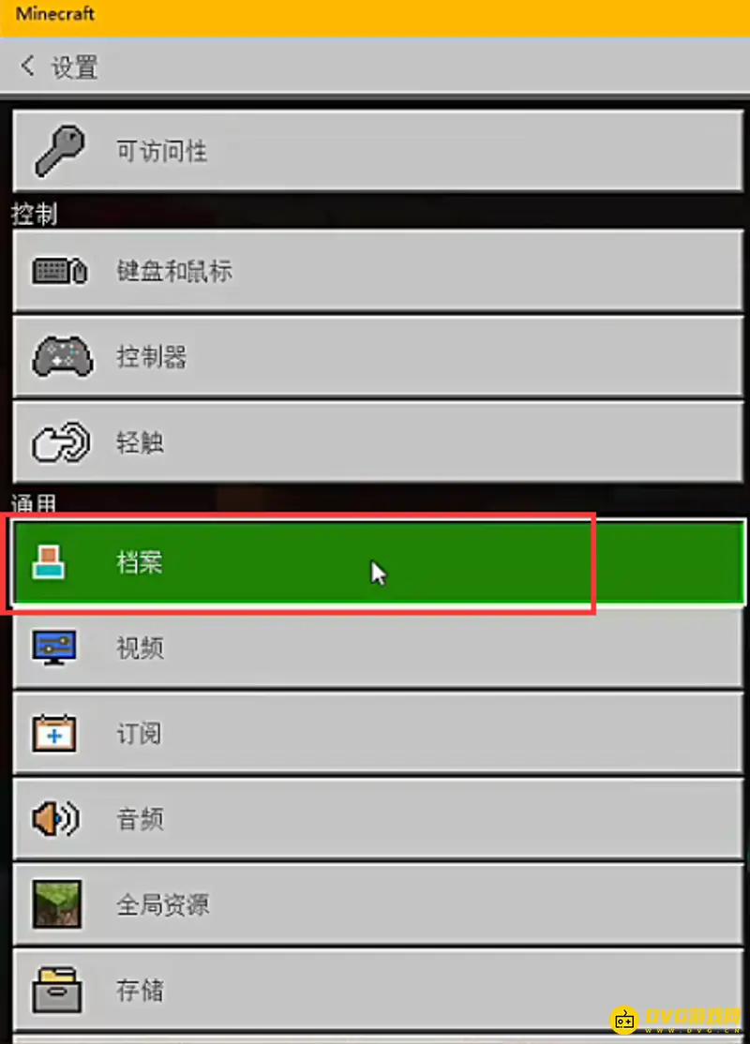The width and height of the screenshot is (750, 1044).
Task: Choose the 音频 settings section
Action: click(378, 819)
